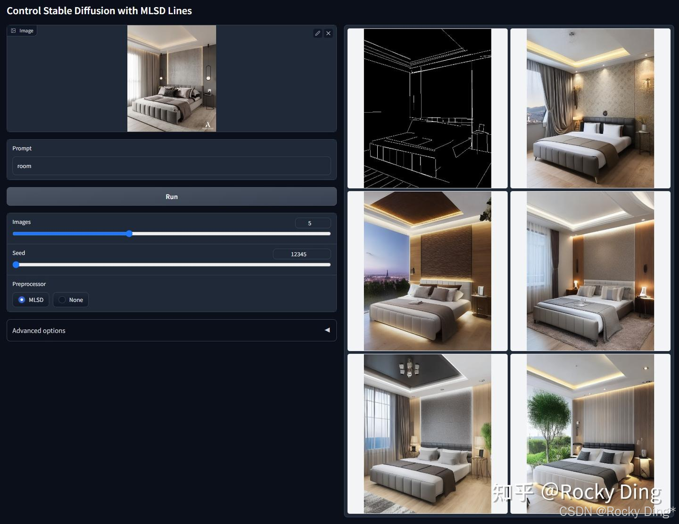Click the edit pencil icon on the input image
679x524 pixels.
coord(317,33)
